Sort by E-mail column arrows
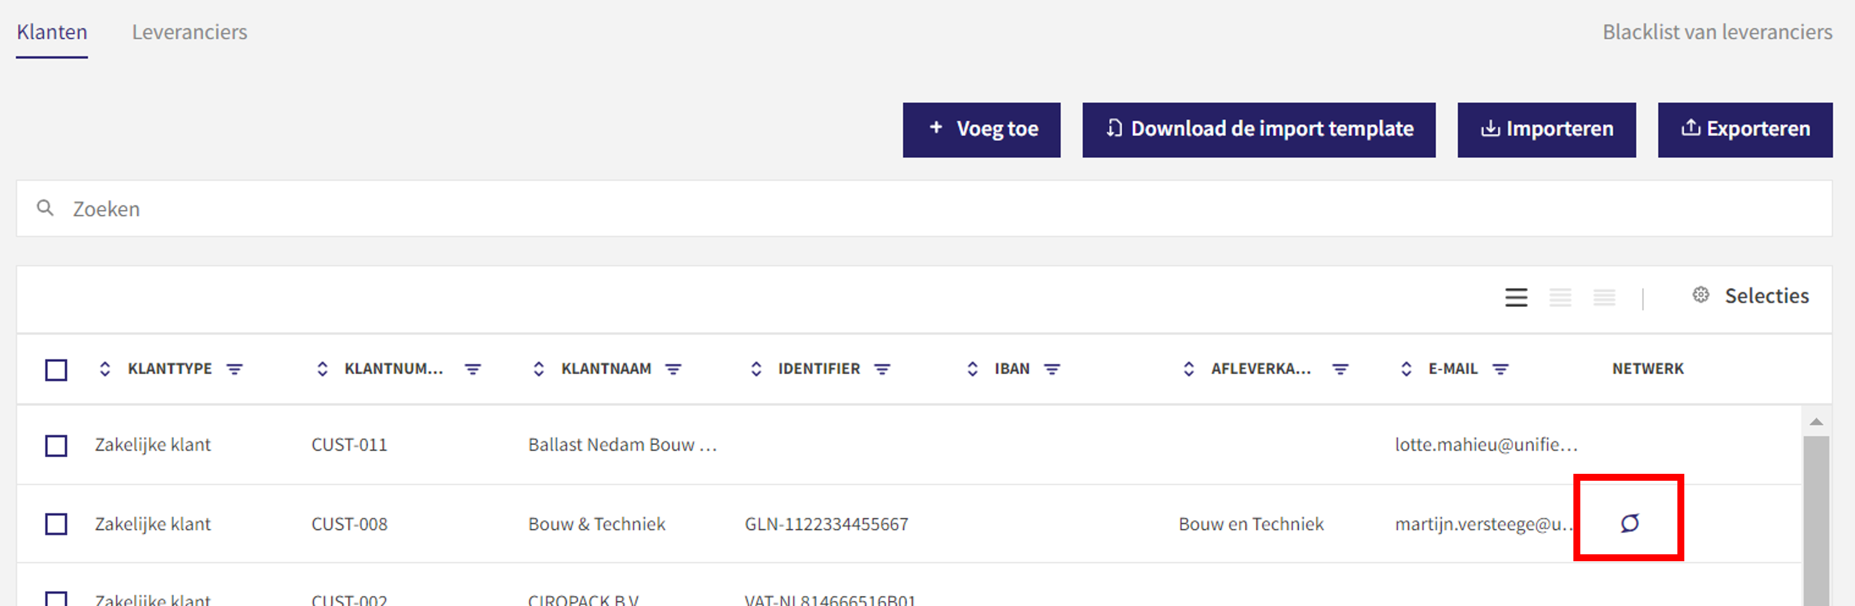1855x606 pixels. (x=1406, y=369)
